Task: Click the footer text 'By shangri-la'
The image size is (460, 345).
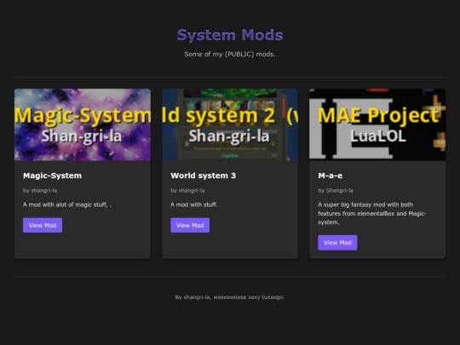Action: 193,297
